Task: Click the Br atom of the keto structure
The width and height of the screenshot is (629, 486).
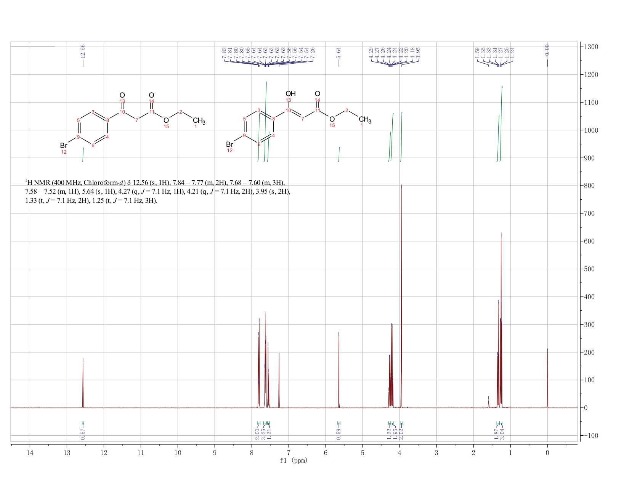Action: [64, 146]
